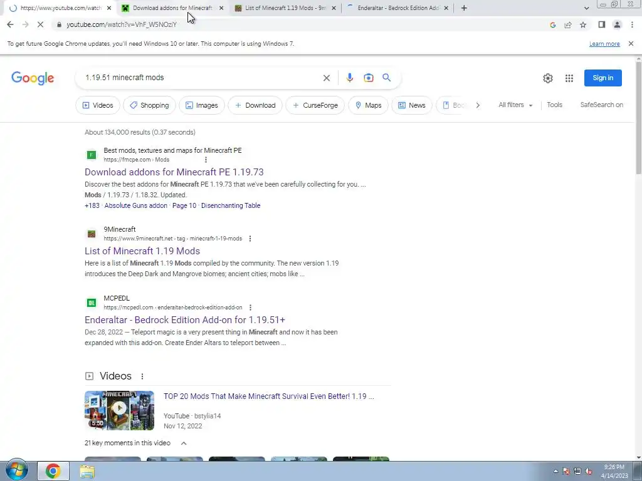Filter results by Shopping

click(149, 105)
